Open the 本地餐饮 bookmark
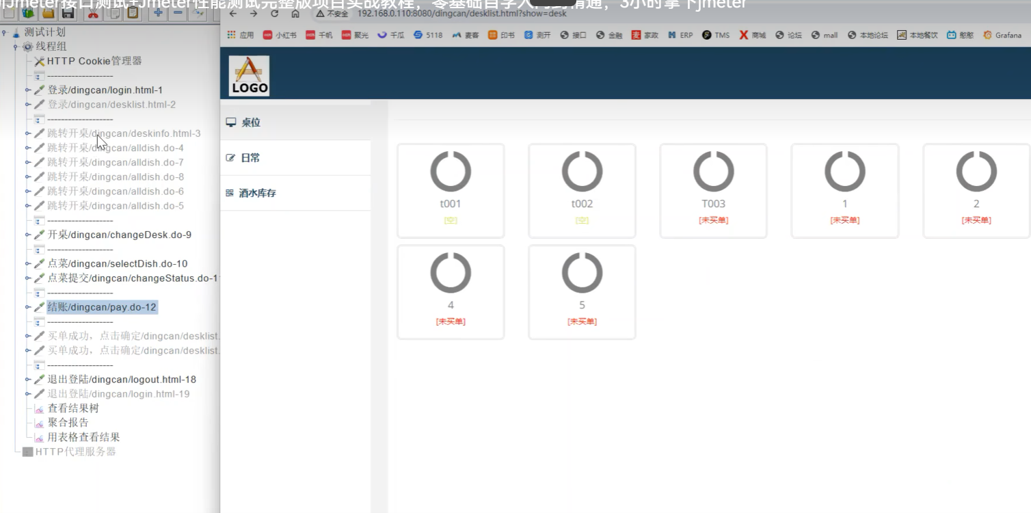1031x513 pixels. 918,35
